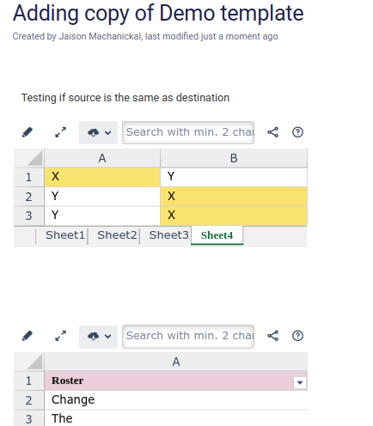Select the yellow cell A1 containing X
This screenshot has width=373, height=426.
tap(102, 177)
